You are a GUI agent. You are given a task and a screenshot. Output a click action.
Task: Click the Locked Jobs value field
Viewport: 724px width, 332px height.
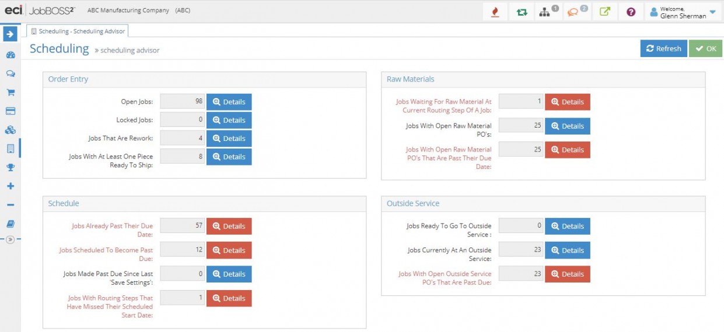click(x=182, y=120)
